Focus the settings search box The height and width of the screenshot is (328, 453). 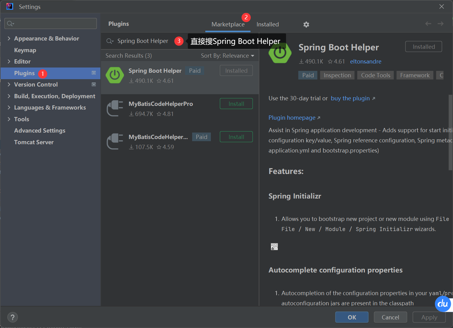[51, 24]
